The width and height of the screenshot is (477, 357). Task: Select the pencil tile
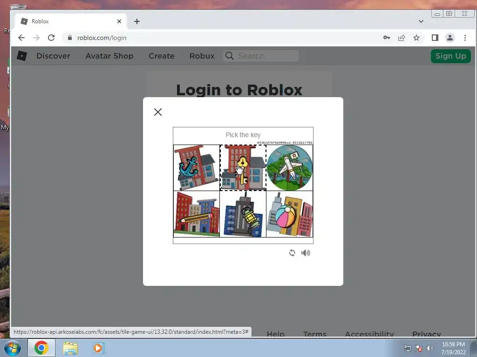(x=197, y=214)
